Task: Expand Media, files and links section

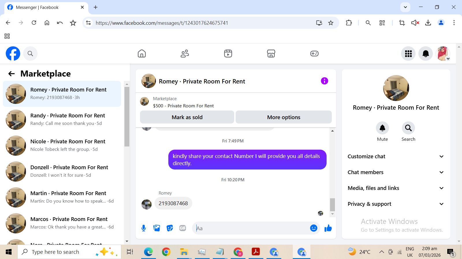Action: click(396, 188)
